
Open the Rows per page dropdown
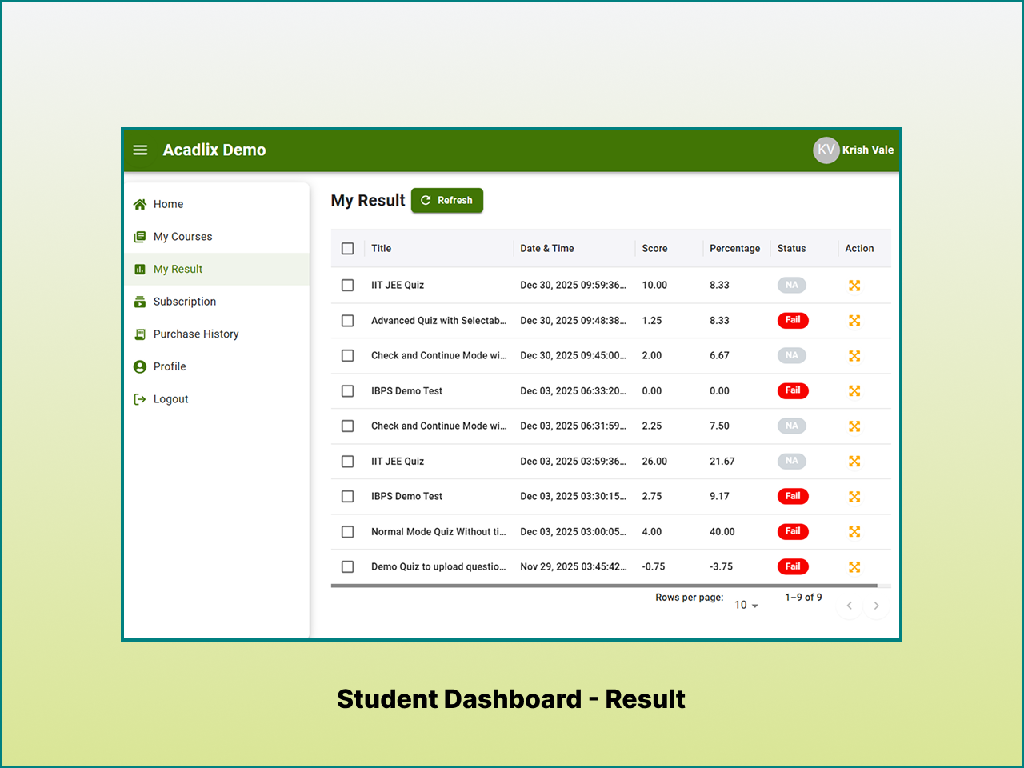(x=744, y=605)
